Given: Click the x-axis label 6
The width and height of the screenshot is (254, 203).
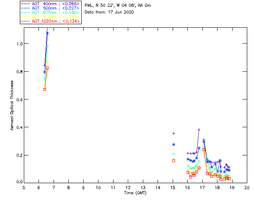Looking at the screenshot, I should [x=39, y=188].
